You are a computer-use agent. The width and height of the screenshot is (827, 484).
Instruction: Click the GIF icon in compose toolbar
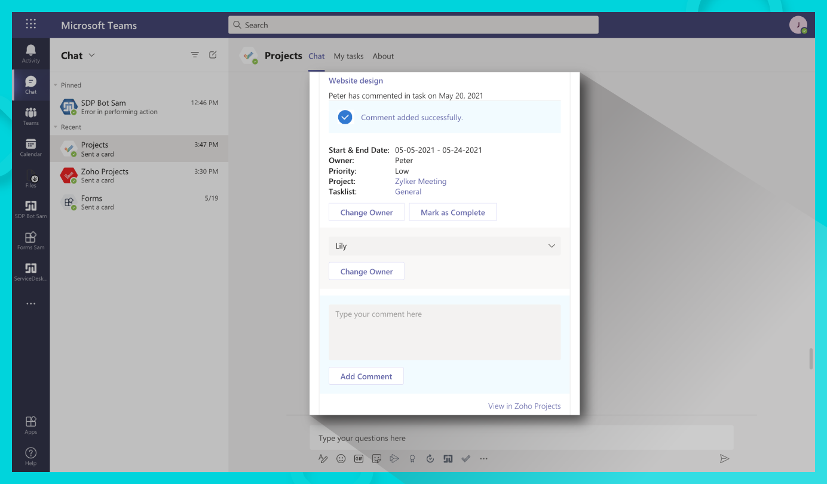359,459
